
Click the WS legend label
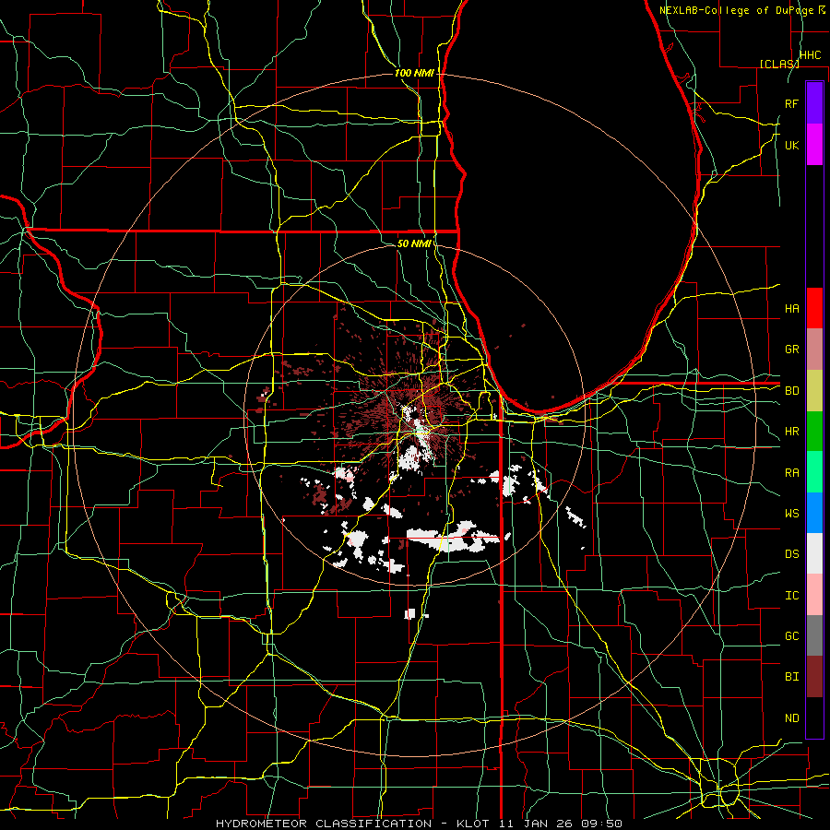(x=791, y=514)
